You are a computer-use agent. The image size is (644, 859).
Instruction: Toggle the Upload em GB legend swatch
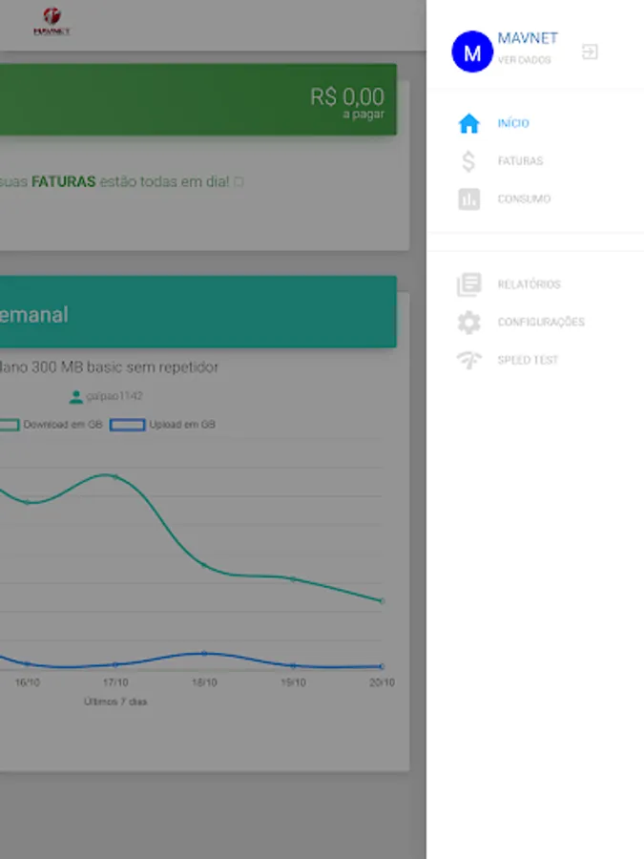click(x=127, y=425)
